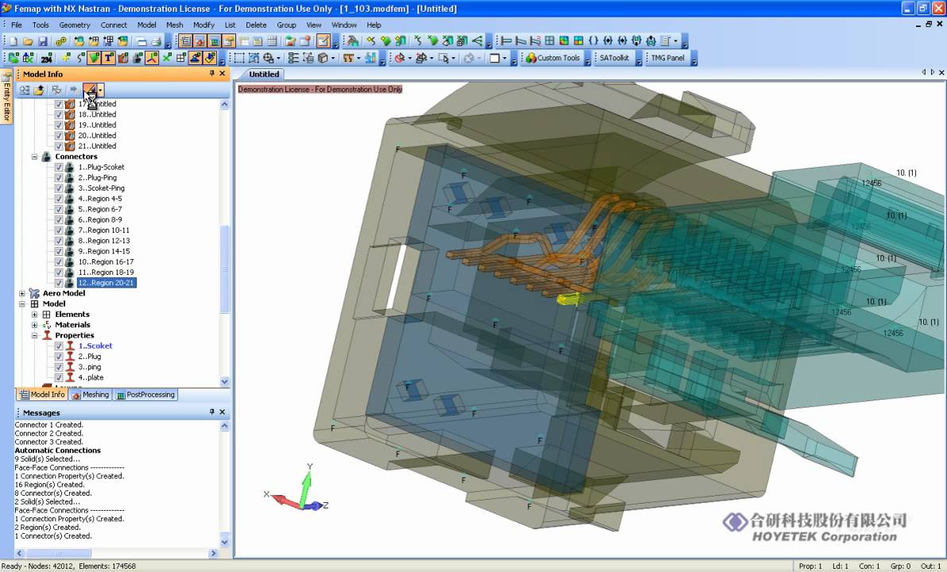This screenshot has height=572, width=947.
Task: Click the Model Info expand-all tree icon
Action: coord(25,90)
